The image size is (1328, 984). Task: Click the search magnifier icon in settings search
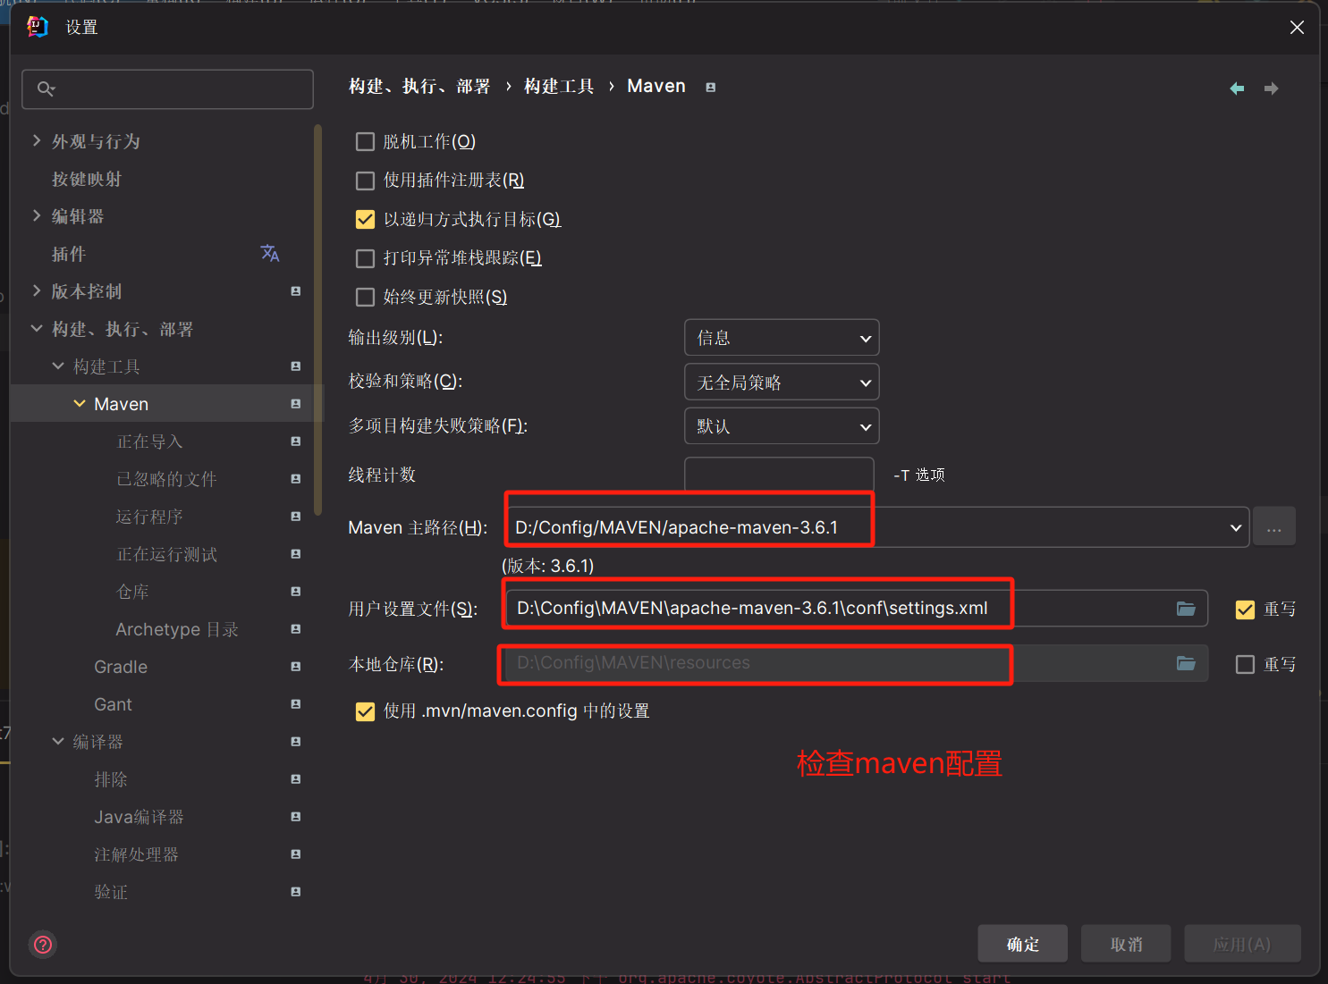click(46, 88)
